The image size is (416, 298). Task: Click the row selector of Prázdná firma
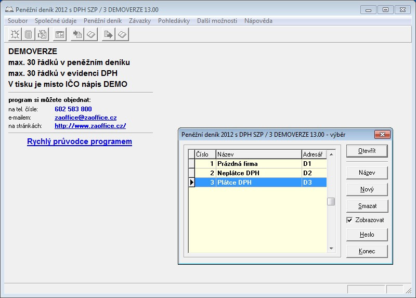[191, 164]
